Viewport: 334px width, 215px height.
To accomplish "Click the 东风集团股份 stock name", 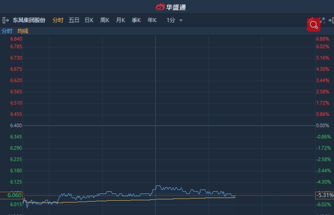I will (29, 20).
